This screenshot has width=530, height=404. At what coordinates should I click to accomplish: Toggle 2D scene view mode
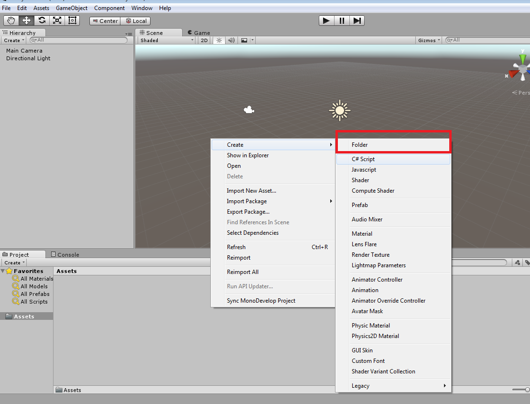coord(204,40)
